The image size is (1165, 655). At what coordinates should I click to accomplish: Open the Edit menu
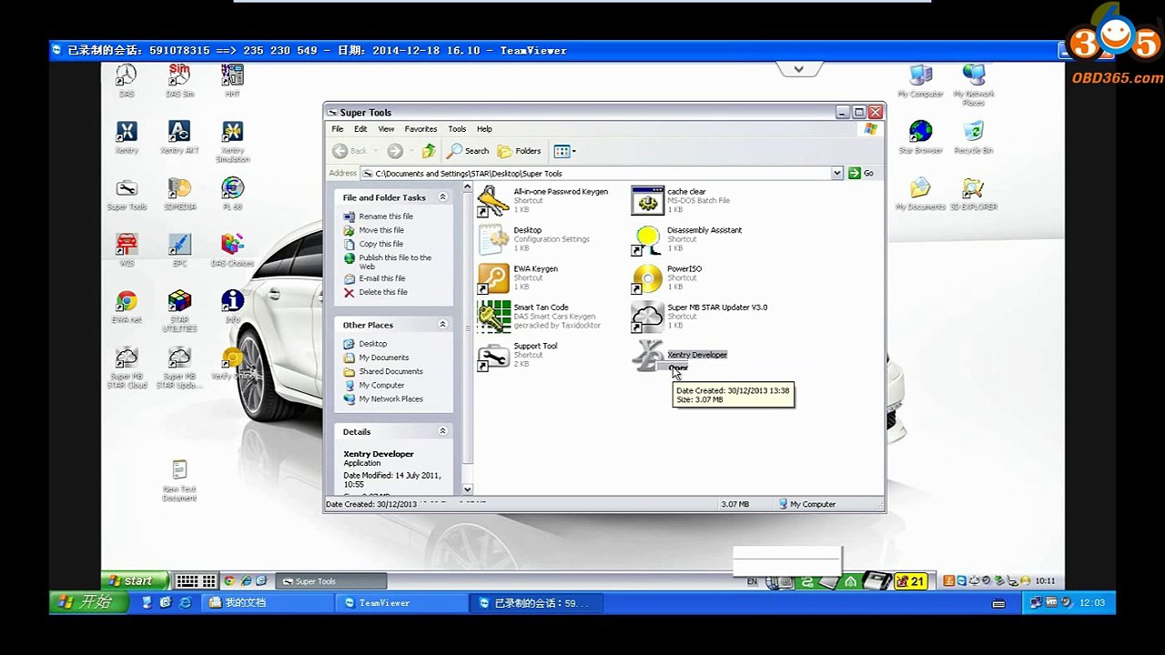point(360,129)
